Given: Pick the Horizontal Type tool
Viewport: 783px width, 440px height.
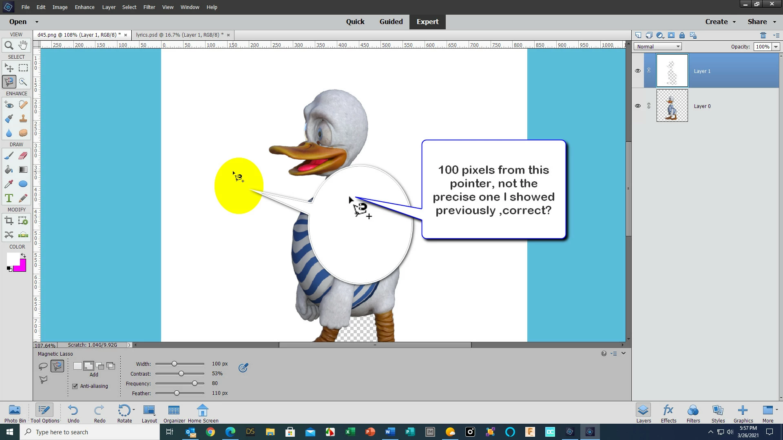Looking at the screenshot, I should pyautogui.click(x=9, y=198).
